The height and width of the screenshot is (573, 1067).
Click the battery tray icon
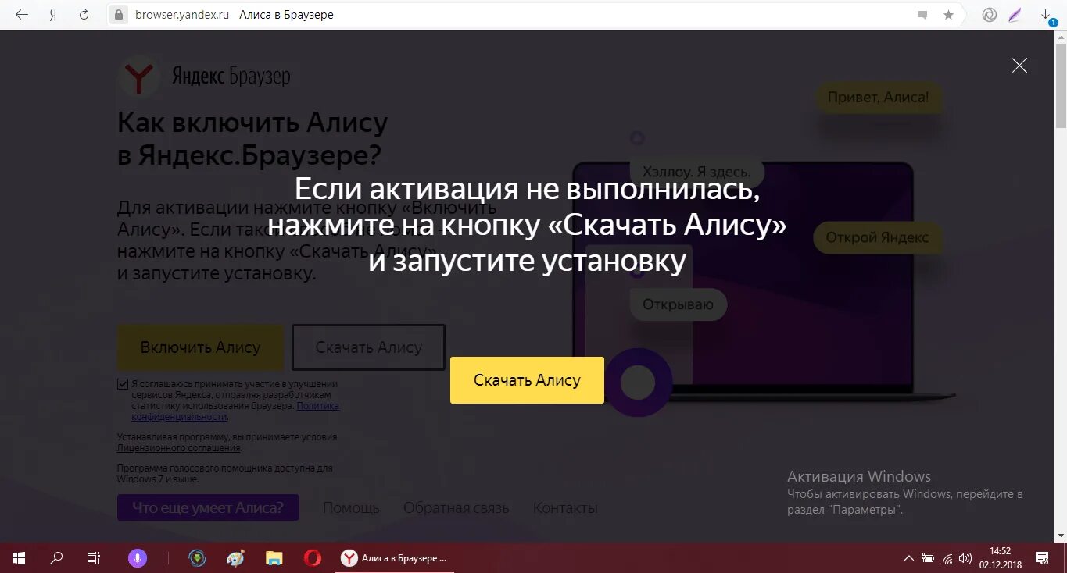click(928, 558)
